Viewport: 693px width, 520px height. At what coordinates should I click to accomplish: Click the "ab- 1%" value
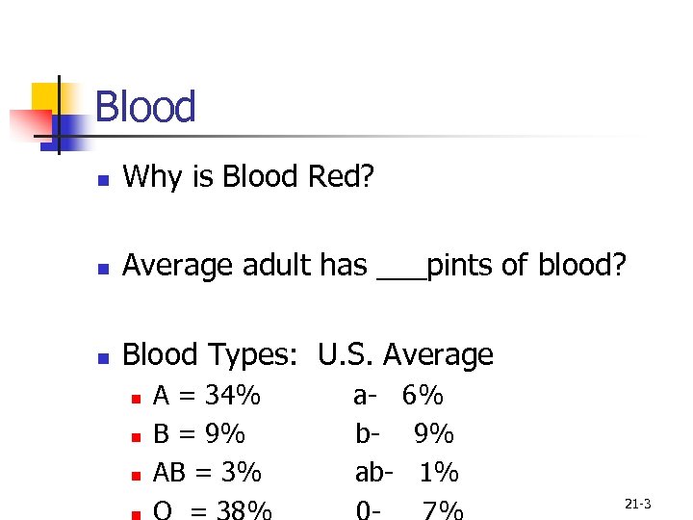pos(407,473)
